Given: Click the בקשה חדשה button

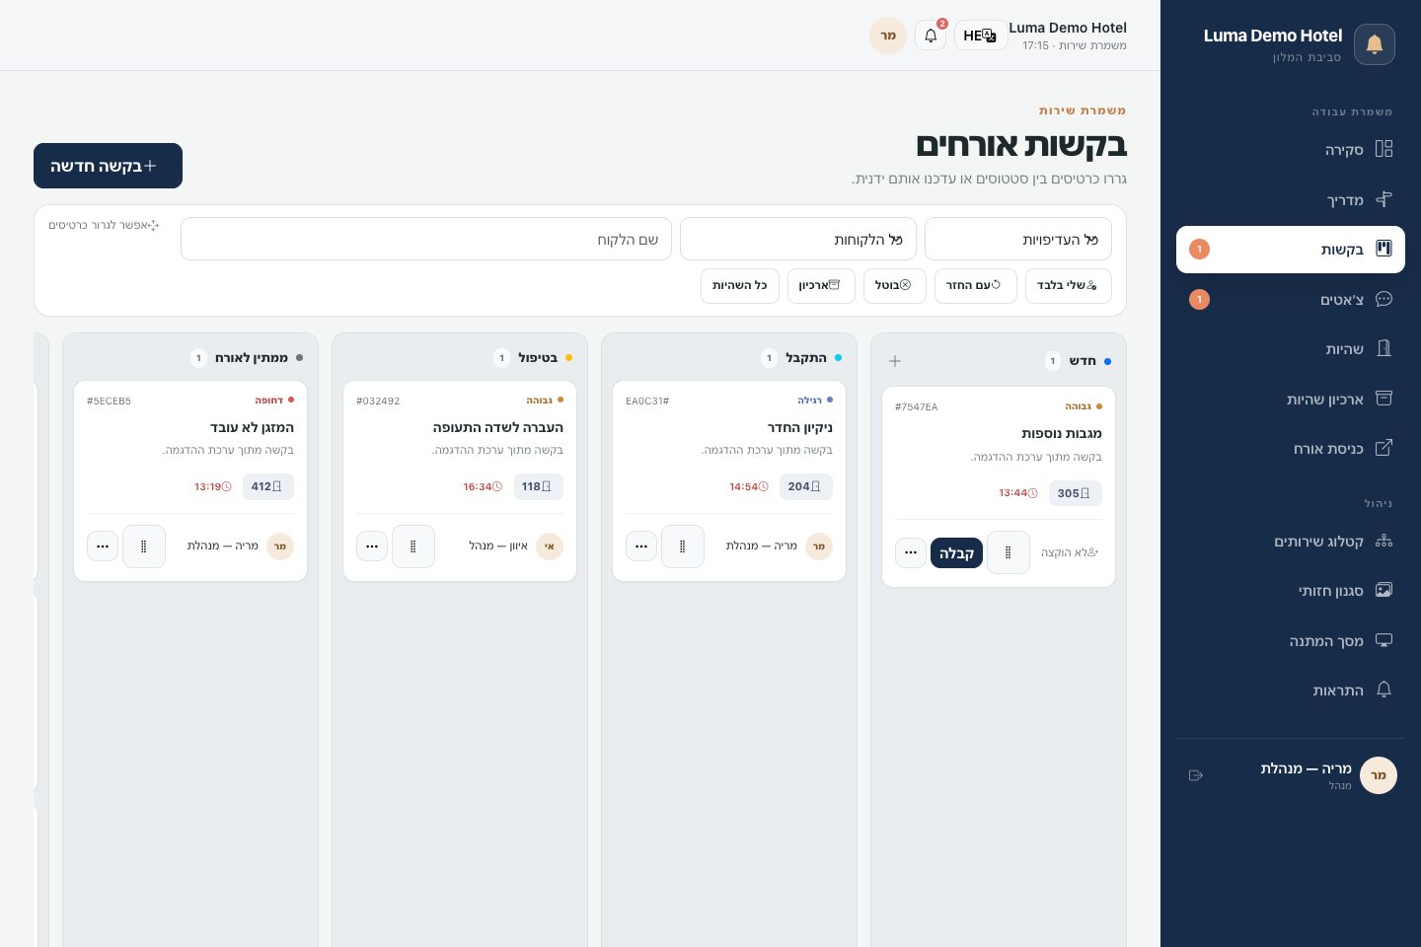Looking at the screenshot, I should [x=108, y=166].
